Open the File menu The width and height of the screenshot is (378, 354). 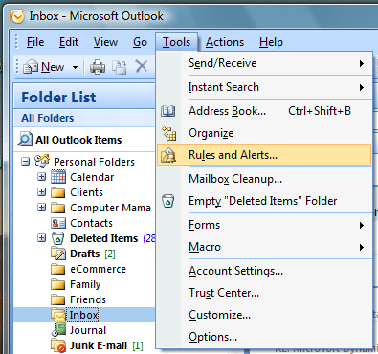click(35, 42)
